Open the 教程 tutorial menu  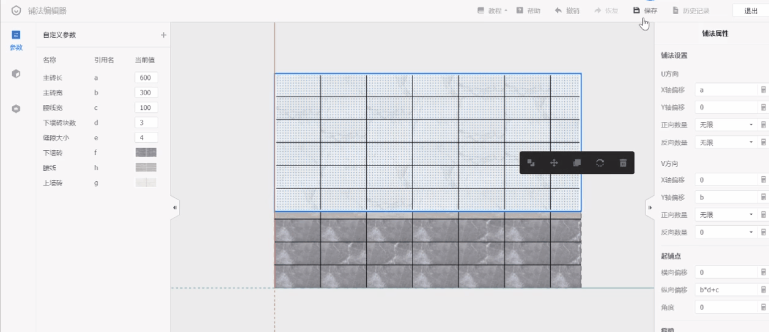click(x=493, y=11)
